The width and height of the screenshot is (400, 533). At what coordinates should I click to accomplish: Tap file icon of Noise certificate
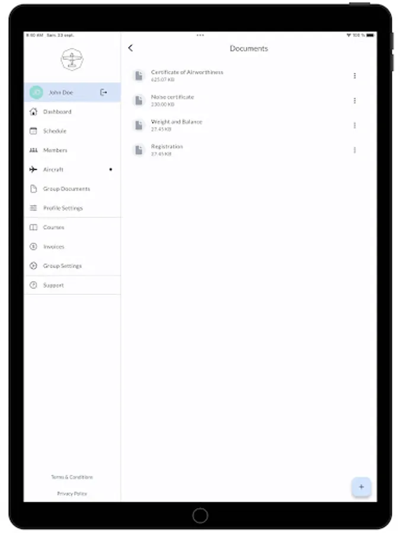pyautogui.click(x=139, y=100)
